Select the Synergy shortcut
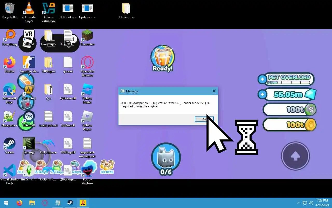This screenshot has height=208, width=332. click(29, 146)
